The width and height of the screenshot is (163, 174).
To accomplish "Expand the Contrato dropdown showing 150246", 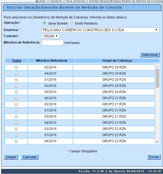I will [x=50, y=36].
